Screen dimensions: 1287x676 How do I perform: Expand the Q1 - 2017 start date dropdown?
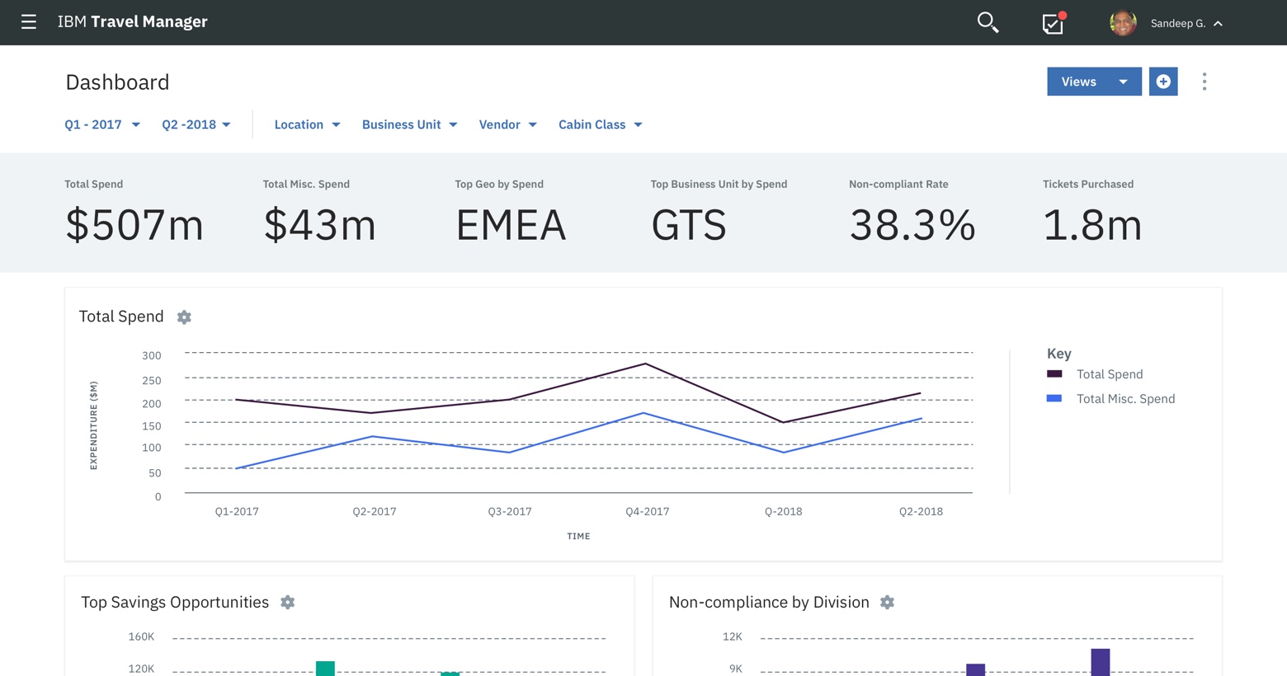102,124
